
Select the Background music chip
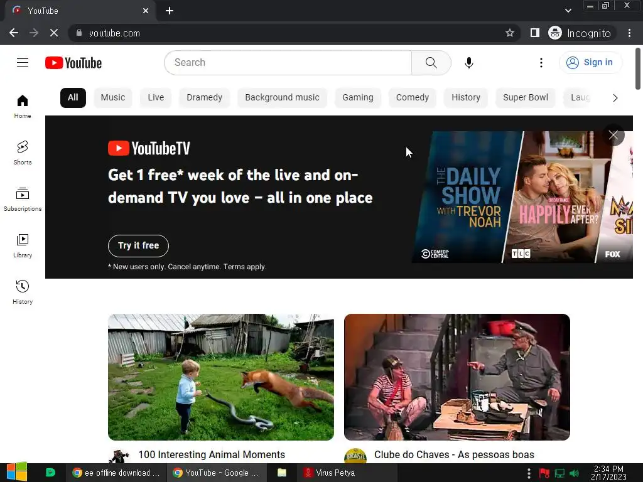(282, 97)
